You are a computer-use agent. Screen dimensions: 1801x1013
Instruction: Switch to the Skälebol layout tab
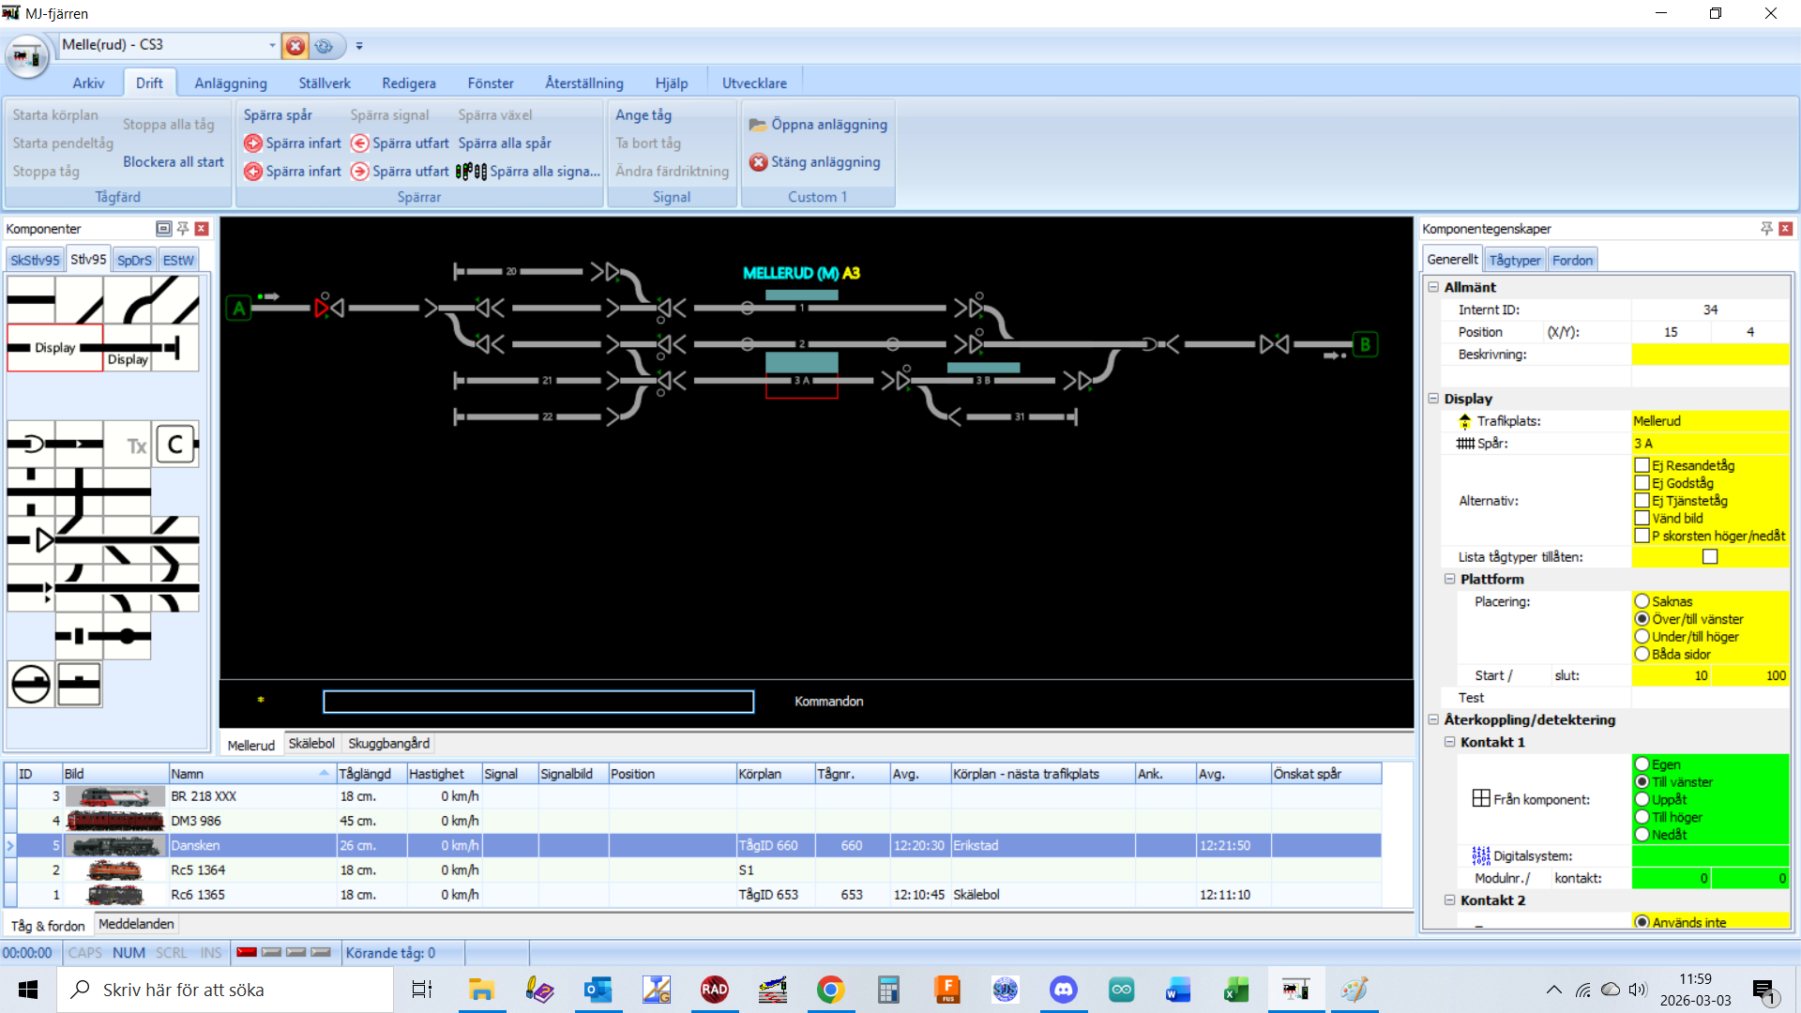(x=311, y=744)
